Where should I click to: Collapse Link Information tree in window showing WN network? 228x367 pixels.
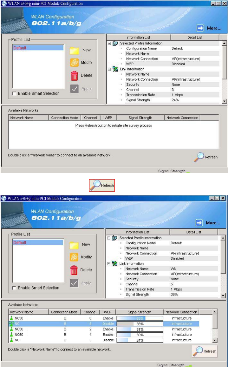point(109,263)
